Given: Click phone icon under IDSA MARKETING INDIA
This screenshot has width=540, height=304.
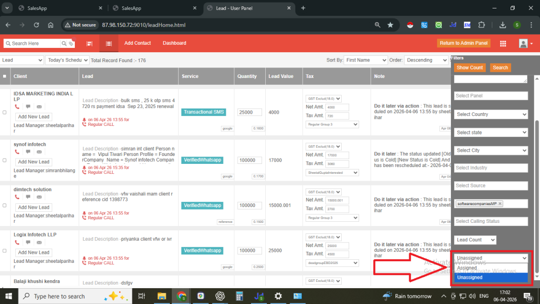Looking at the screenshot, I should coord(17,107).
